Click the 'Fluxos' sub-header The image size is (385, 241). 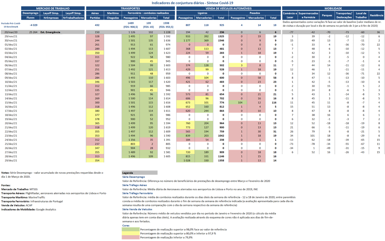pyautogui.click(x=30, y=18)
